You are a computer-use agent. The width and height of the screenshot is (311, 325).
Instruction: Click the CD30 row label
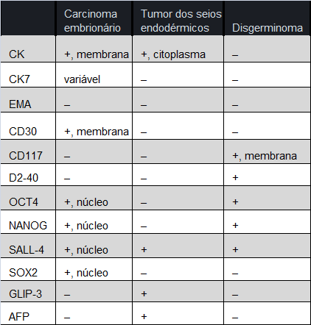coord(23,132)
